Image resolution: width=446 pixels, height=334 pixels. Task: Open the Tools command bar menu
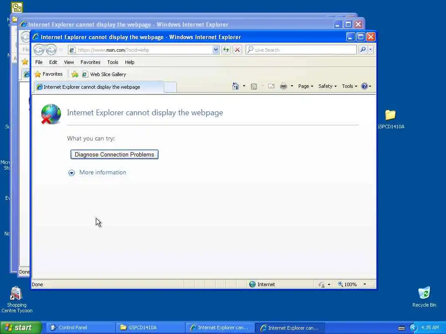(x=349, y=86)
